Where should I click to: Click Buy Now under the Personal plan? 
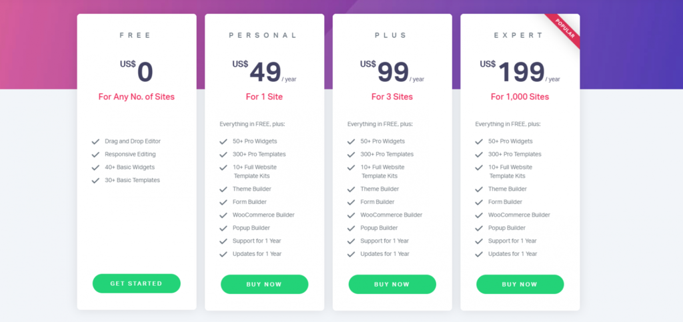(264, 284)
